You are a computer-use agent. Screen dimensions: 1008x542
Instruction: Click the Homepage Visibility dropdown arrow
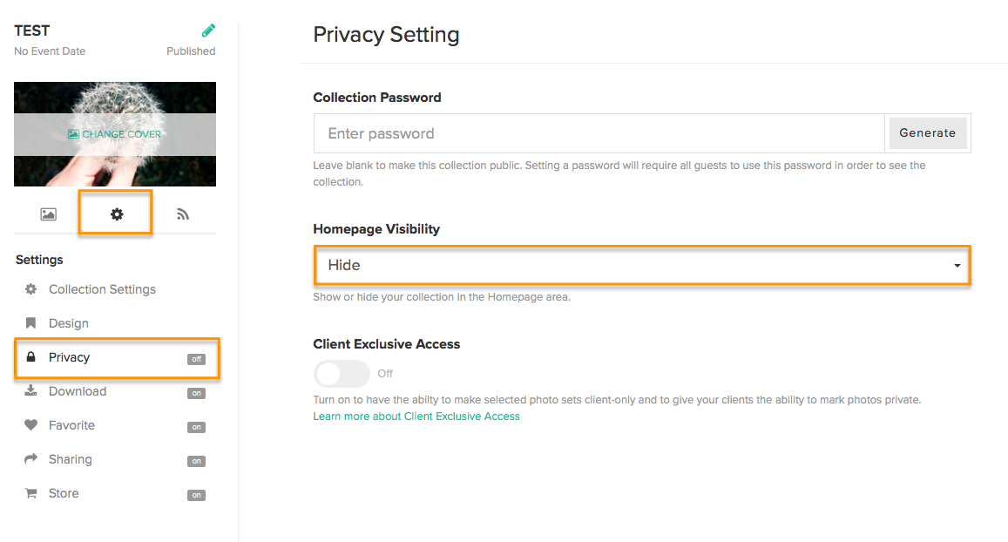957,266
